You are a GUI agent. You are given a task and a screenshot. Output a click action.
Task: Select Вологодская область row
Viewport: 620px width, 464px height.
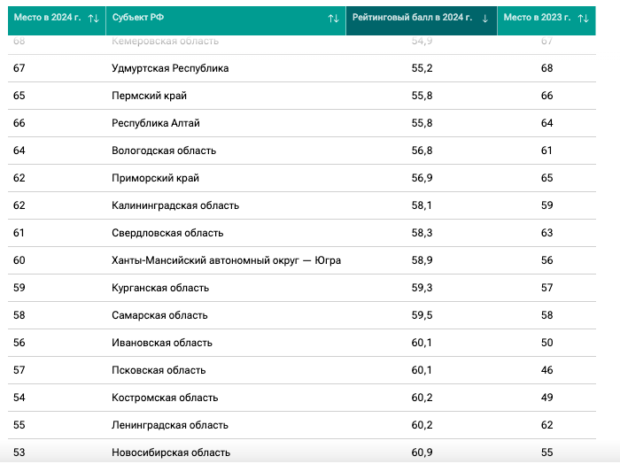(x=302, y=151)
